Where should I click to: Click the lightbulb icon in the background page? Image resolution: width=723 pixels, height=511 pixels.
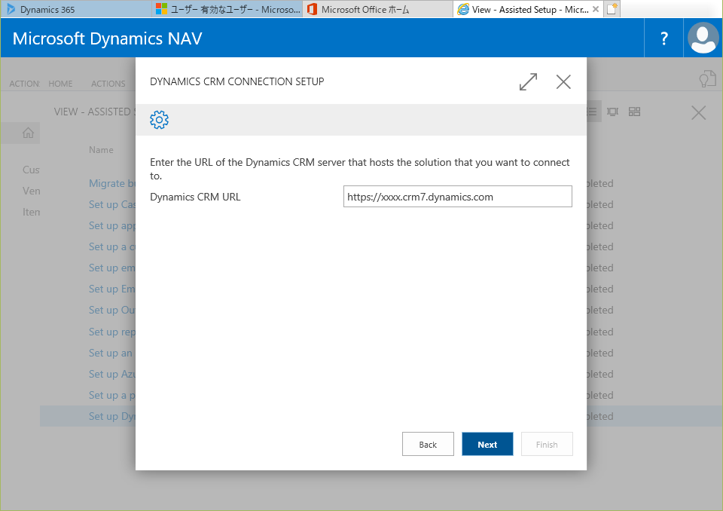point(707,79)
